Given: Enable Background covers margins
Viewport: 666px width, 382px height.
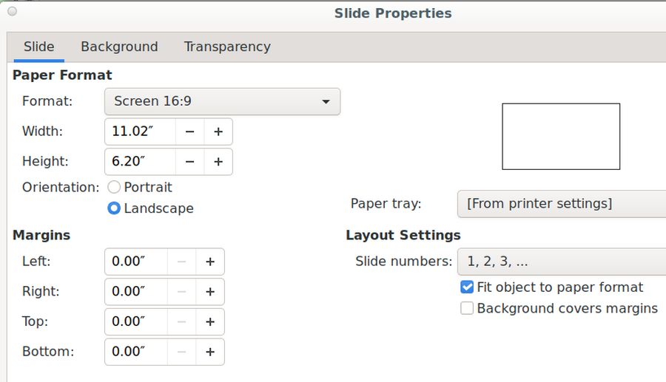Looking at the screenshot, I should click(467, 309).
